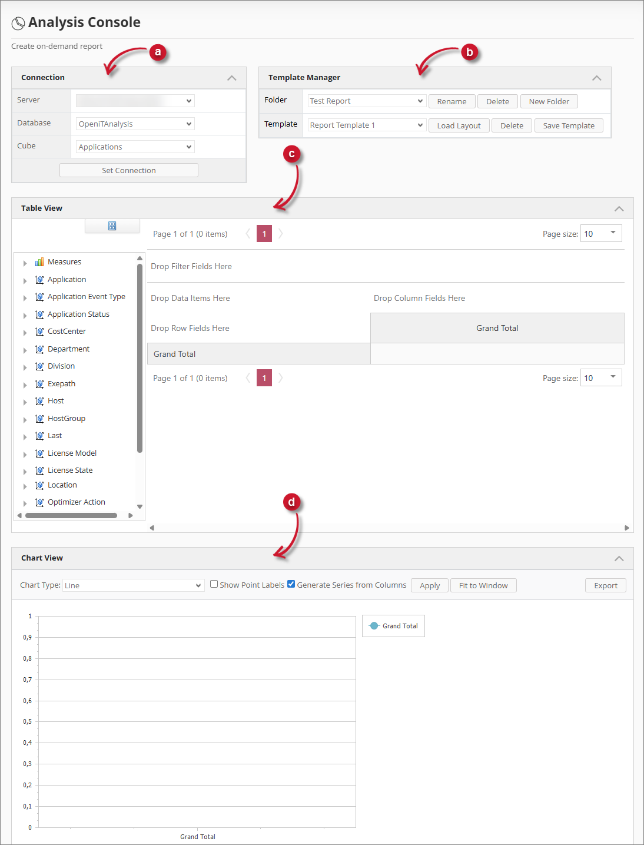Click the next page arrow in the table pager

pos(280,234)
